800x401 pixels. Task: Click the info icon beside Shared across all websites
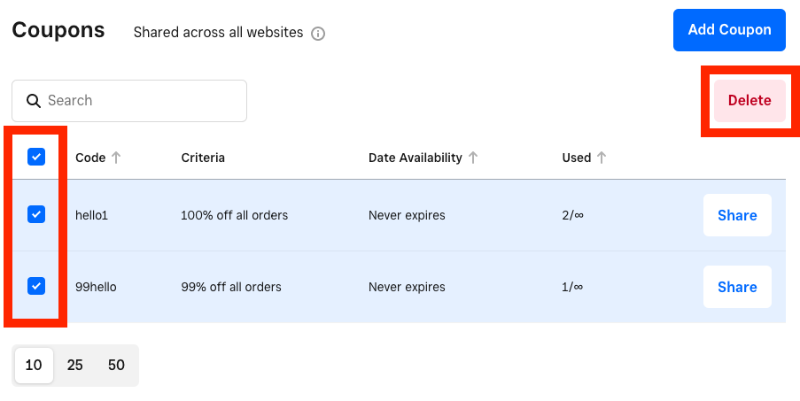pos(319,34)
